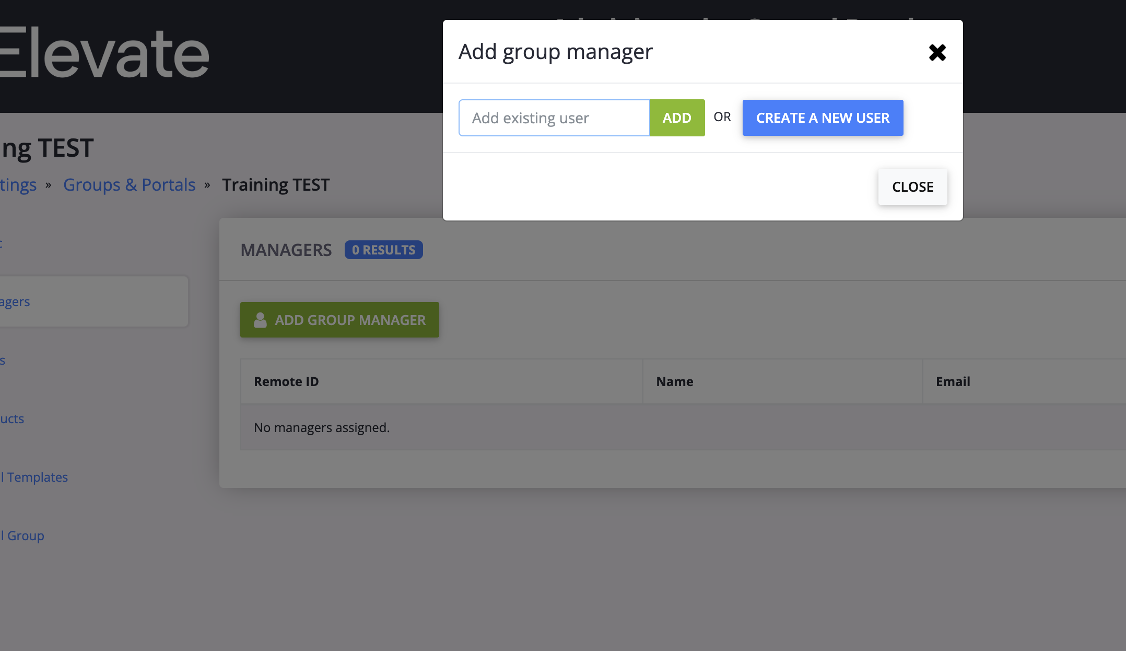Click the Group sidebar link at bottom

pyautogui.click(x=24, y=536)
